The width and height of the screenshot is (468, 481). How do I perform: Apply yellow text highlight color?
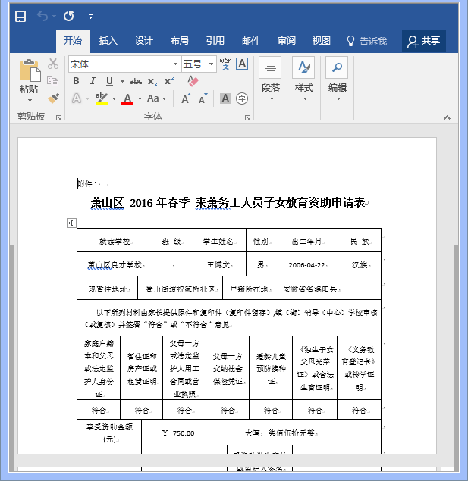(102, 98)
